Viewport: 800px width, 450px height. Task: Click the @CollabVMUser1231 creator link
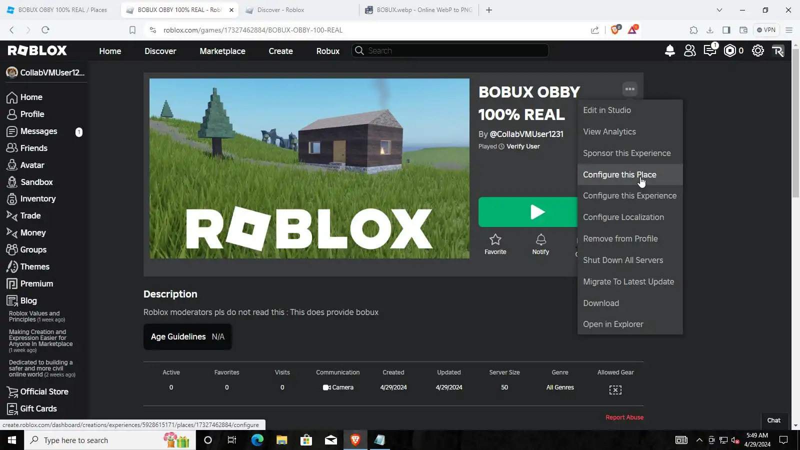click(526, 134)
